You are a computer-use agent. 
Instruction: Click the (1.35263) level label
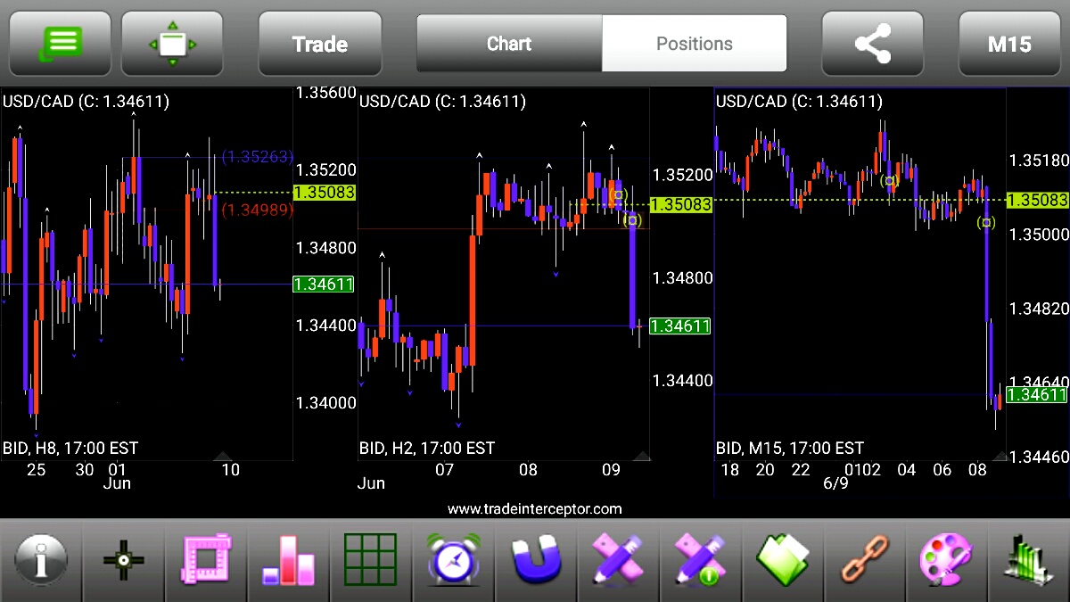click(257, 157)
